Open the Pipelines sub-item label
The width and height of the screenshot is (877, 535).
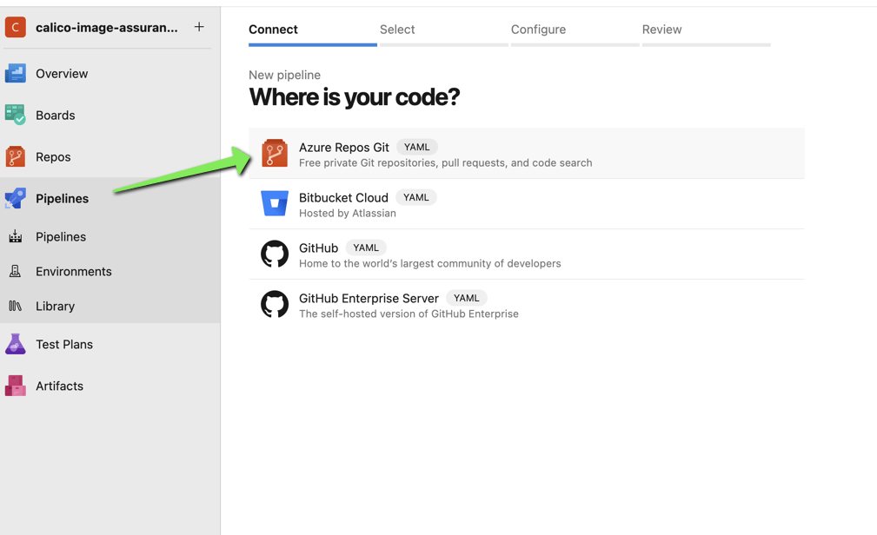click(x=61, y=237)
